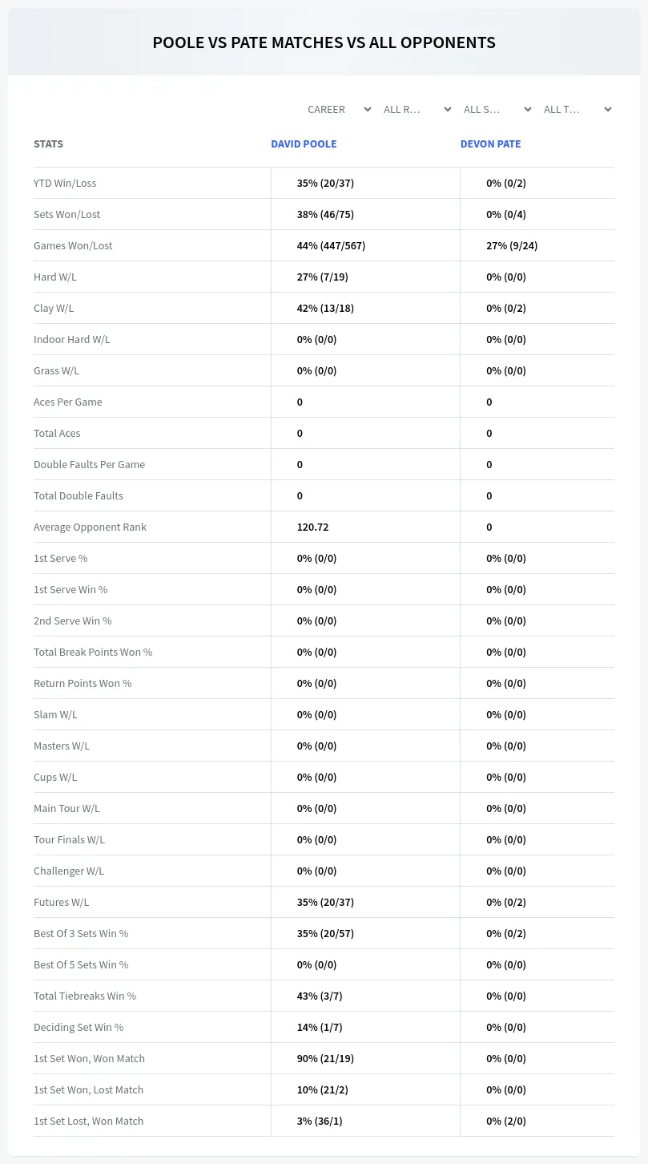Click the chevron arrow of CAREER dropdown
The width and height of the screenshot is (648, 1164).
[x=367, y=110]
